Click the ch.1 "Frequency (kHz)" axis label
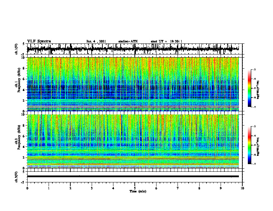This screenshot has height=211, width=273. (x=19, y=80)
